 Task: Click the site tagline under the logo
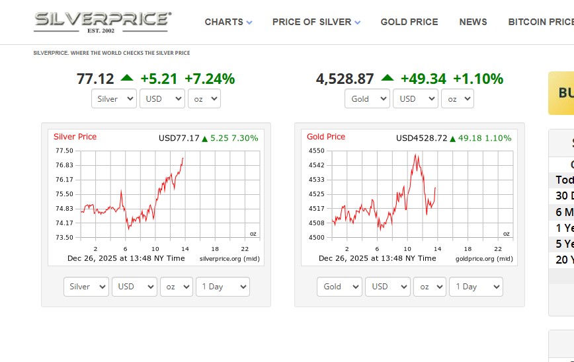pos(112,53)
